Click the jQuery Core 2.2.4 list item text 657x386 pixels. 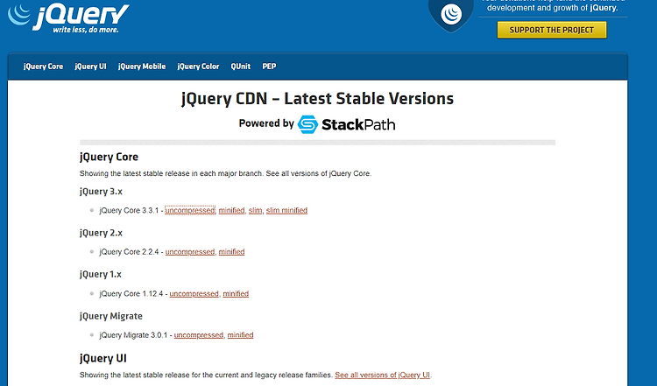(x=129, y=251)
